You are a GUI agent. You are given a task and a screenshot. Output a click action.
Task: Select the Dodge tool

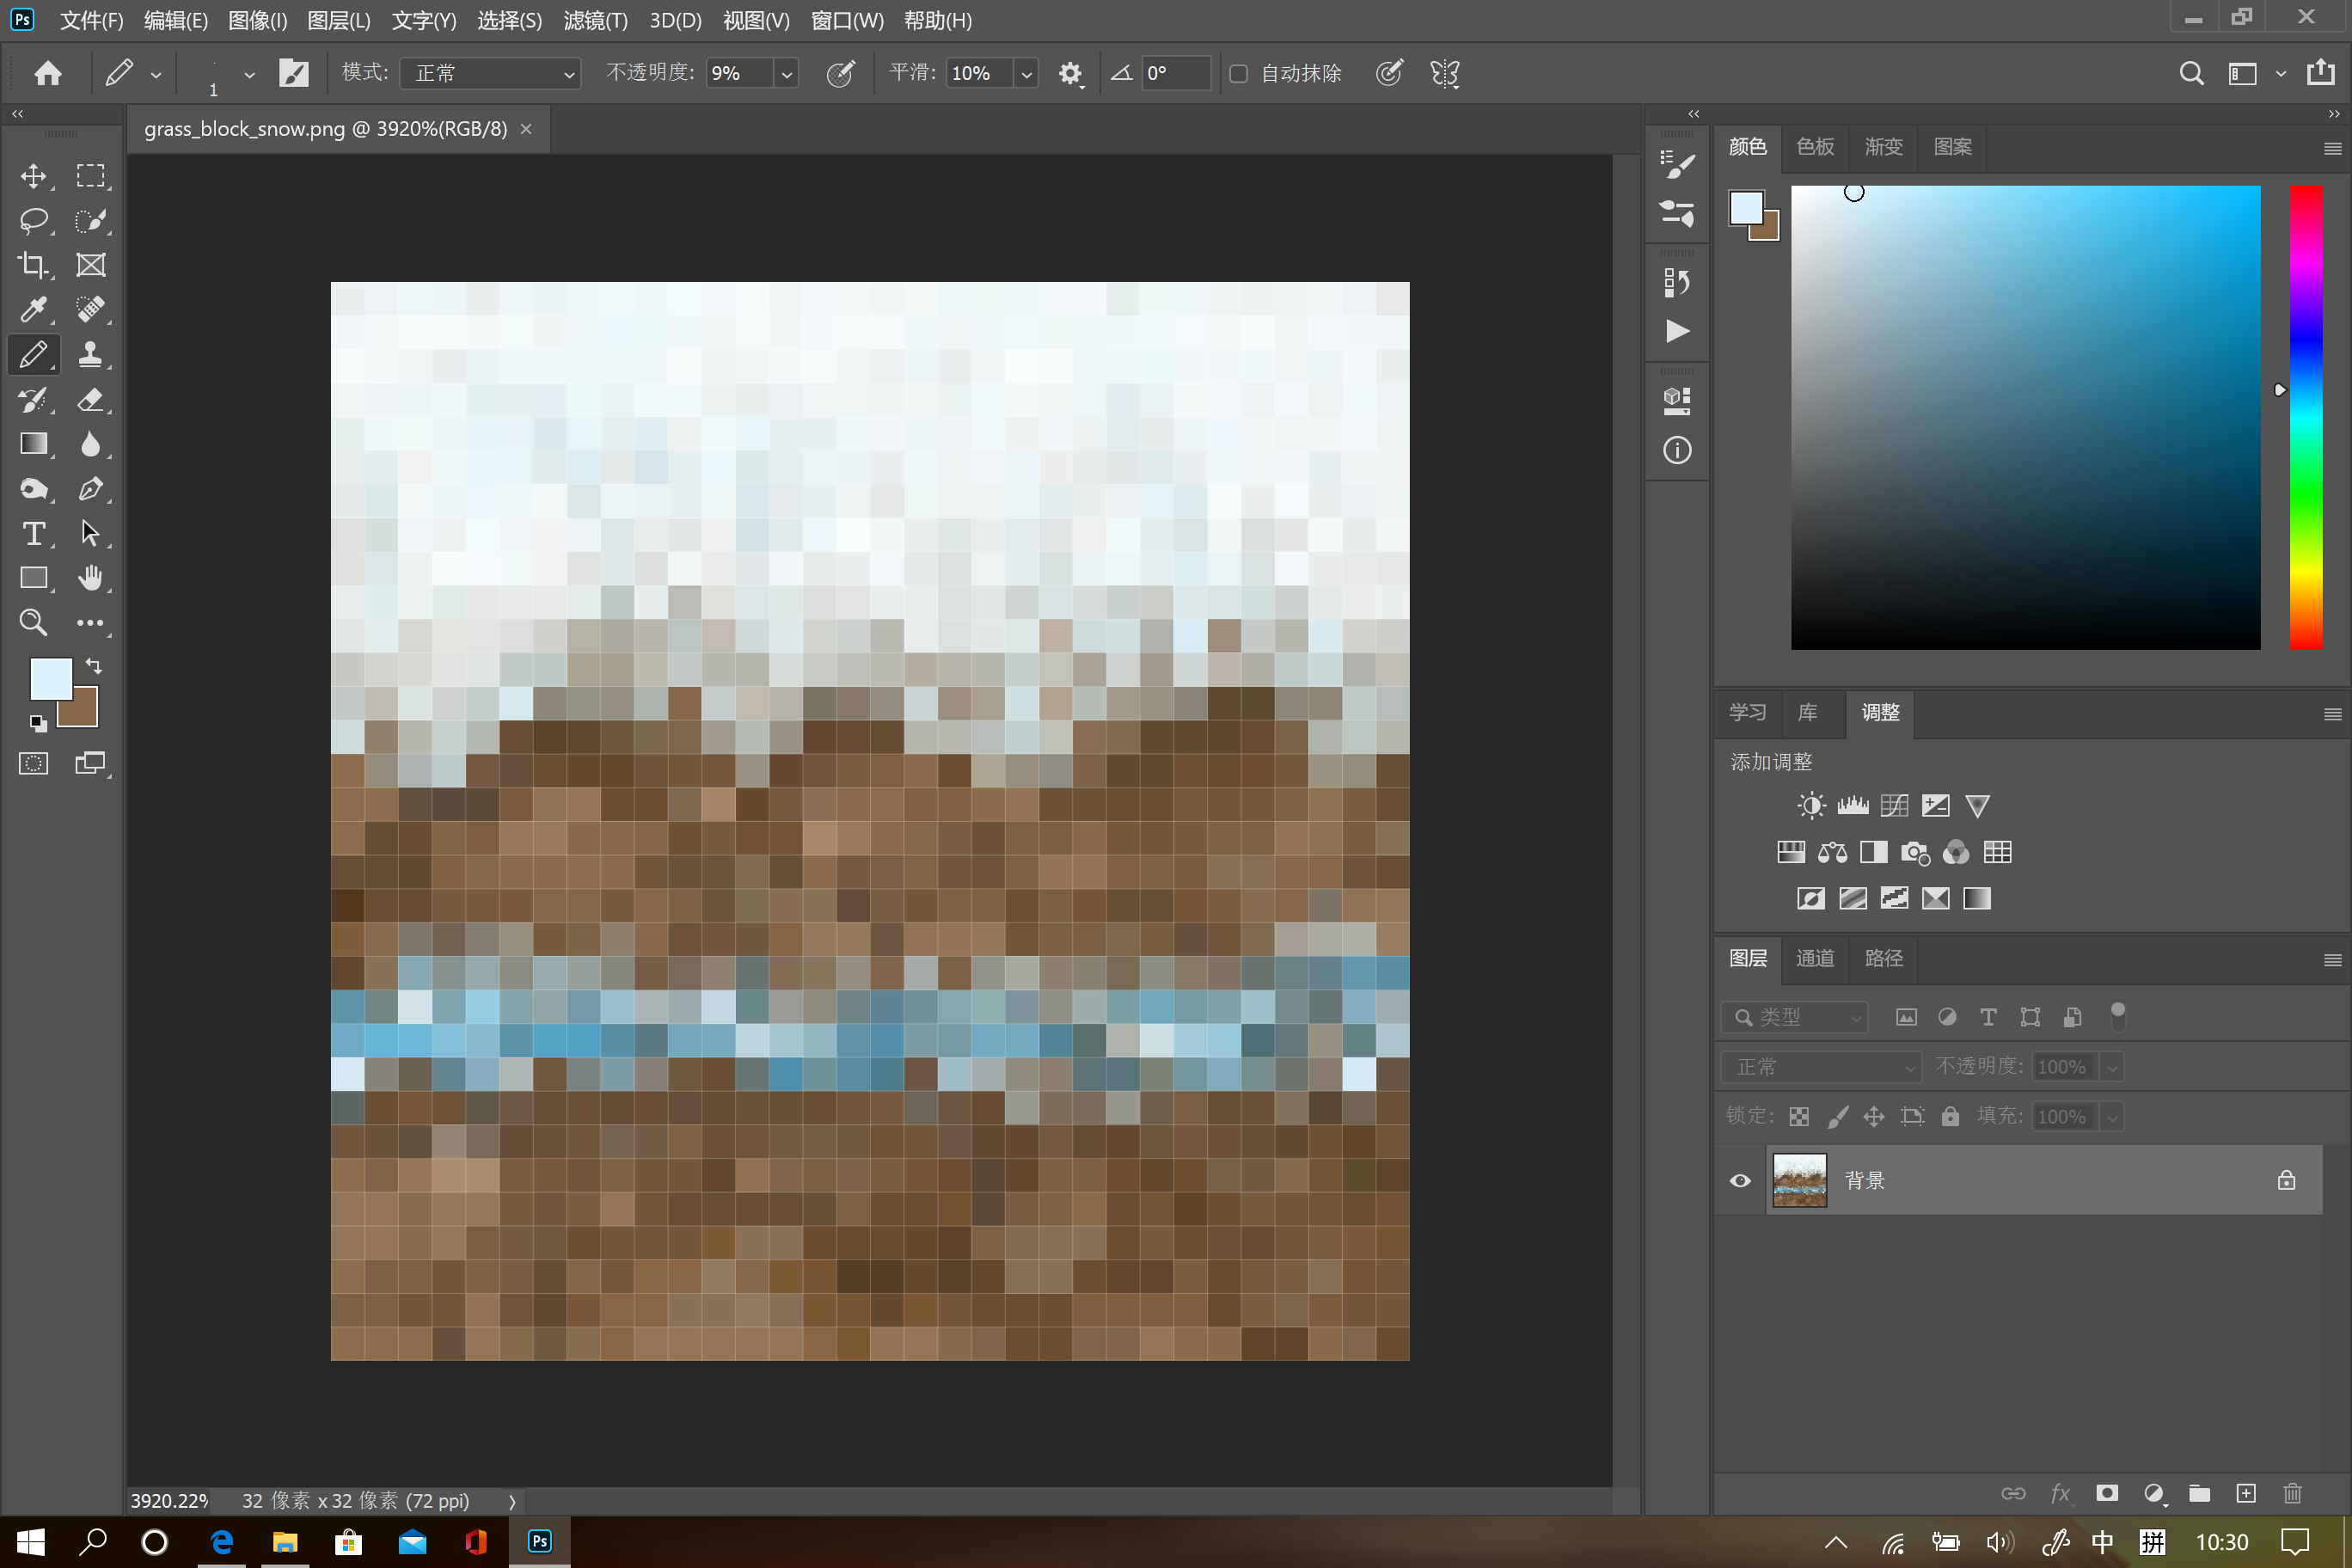click(33, 489)
